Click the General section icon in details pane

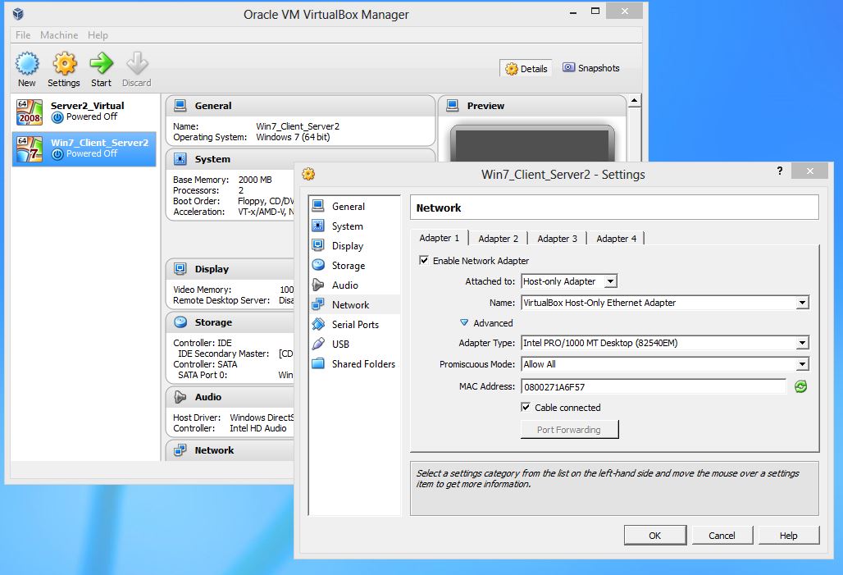tap(180, 106)
